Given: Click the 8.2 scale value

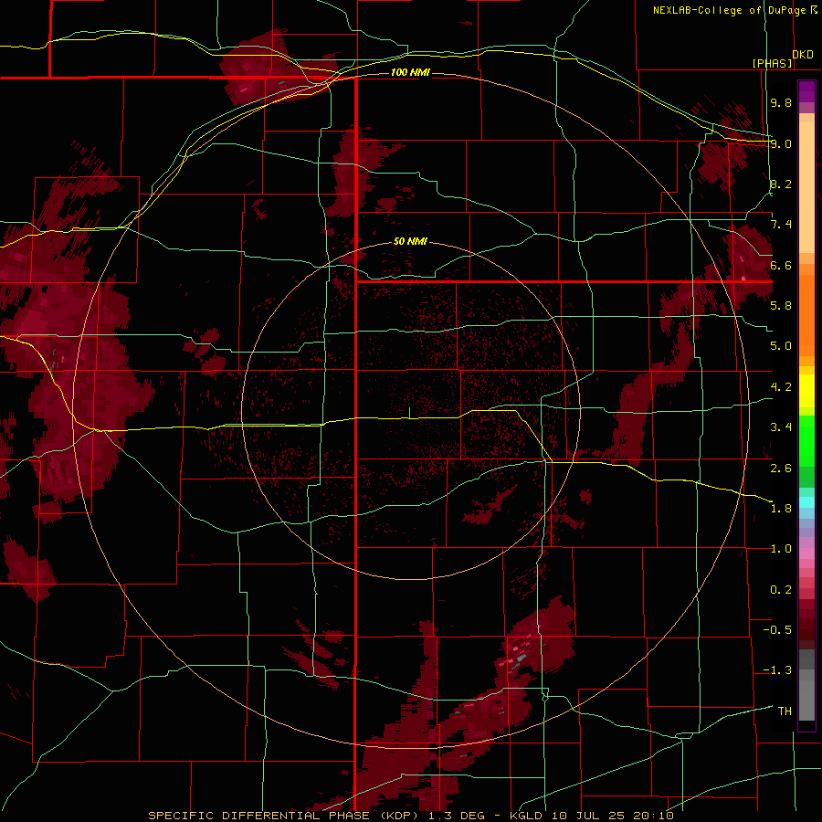Looking at the screenshot, I should (781, 184).
